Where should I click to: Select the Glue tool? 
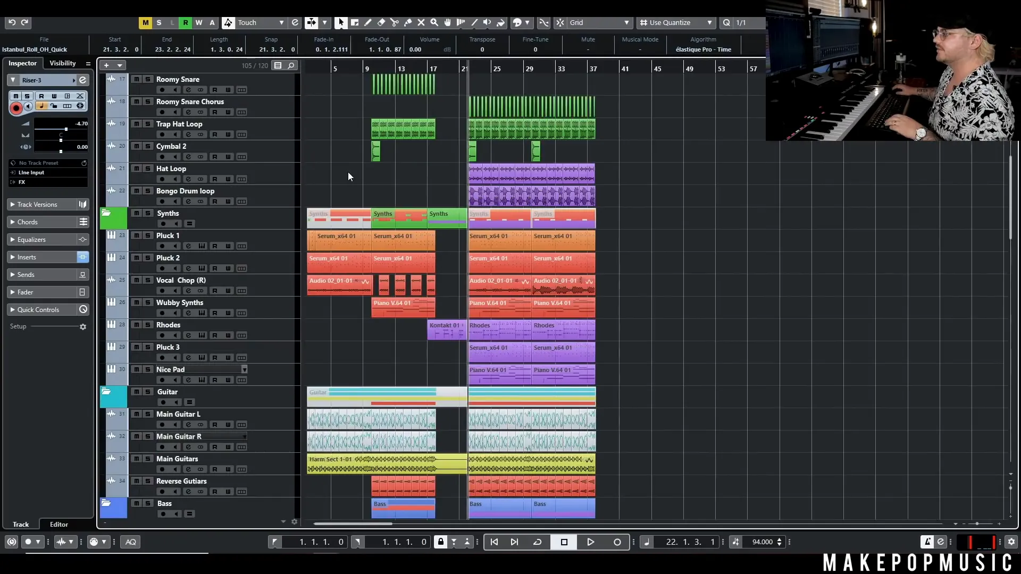click(408, 22)
